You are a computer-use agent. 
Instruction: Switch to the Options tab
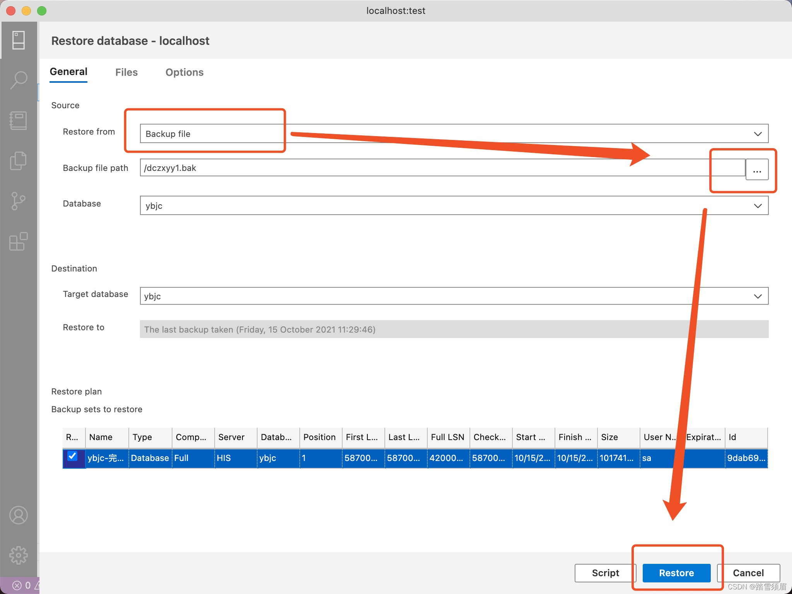coord(184,72)
